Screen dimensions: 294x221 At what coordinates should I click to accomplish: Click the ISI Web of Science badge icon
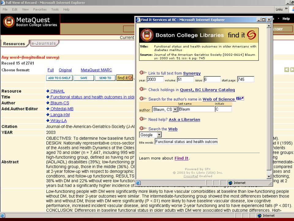point(240,98)
